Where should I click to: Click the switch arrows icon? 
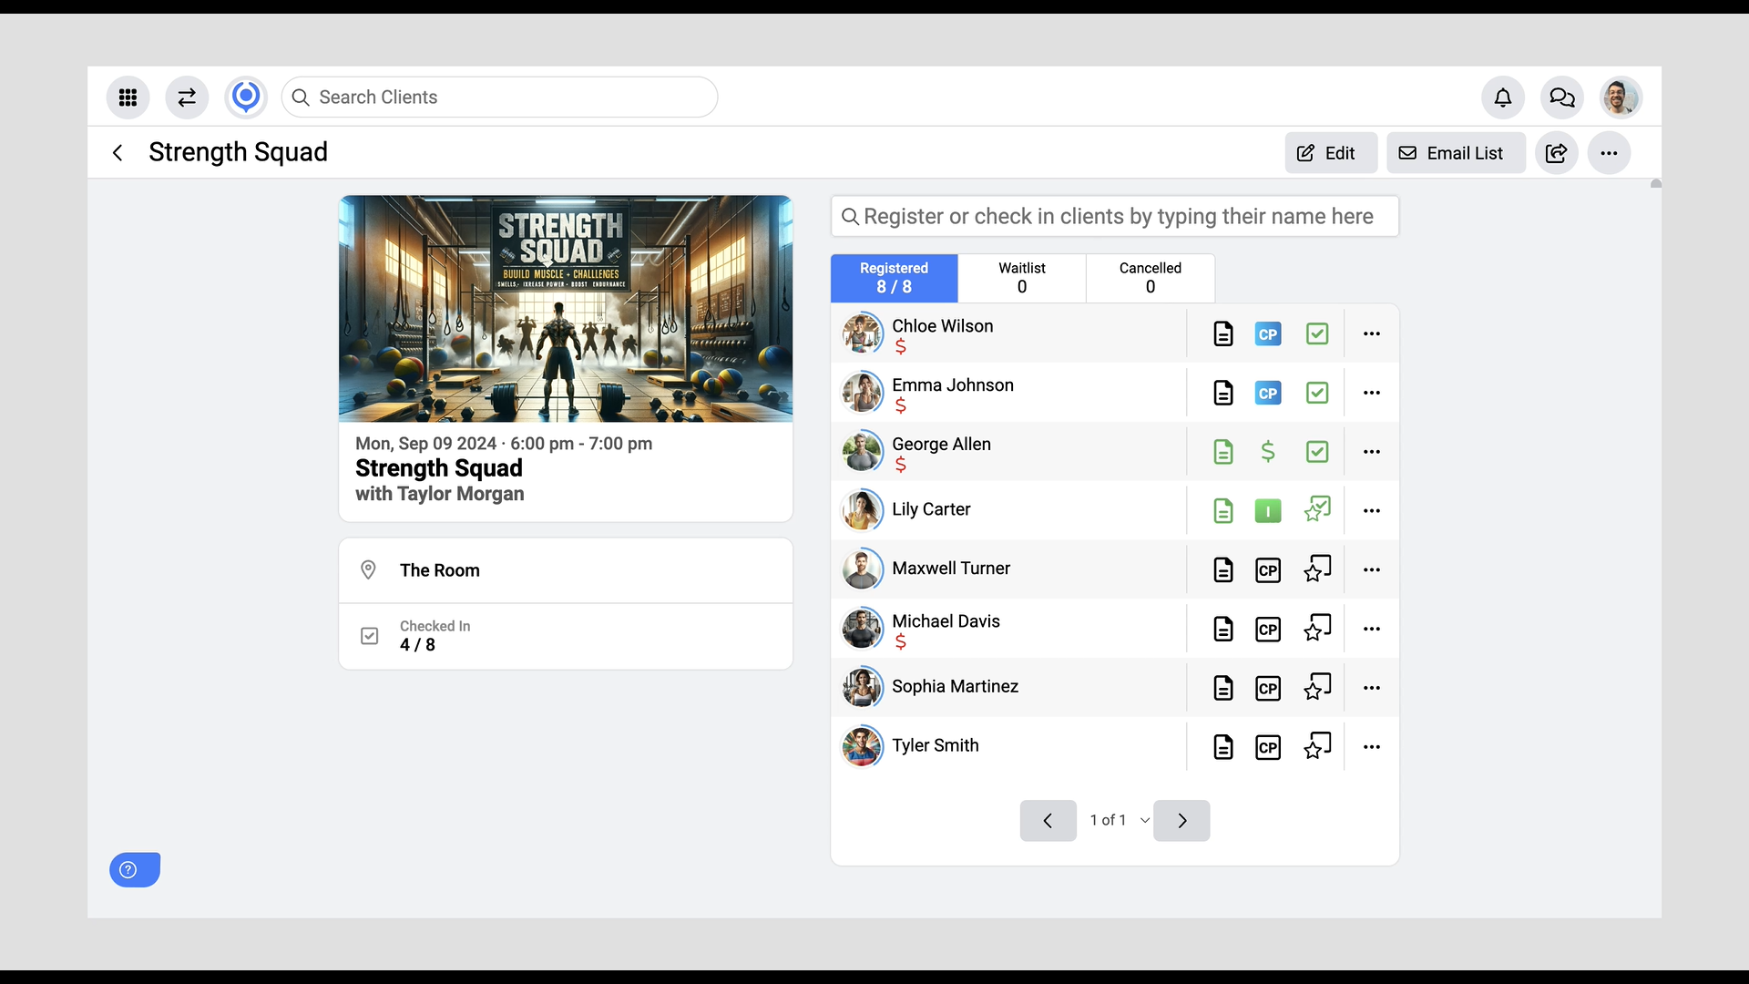point(187,97)
